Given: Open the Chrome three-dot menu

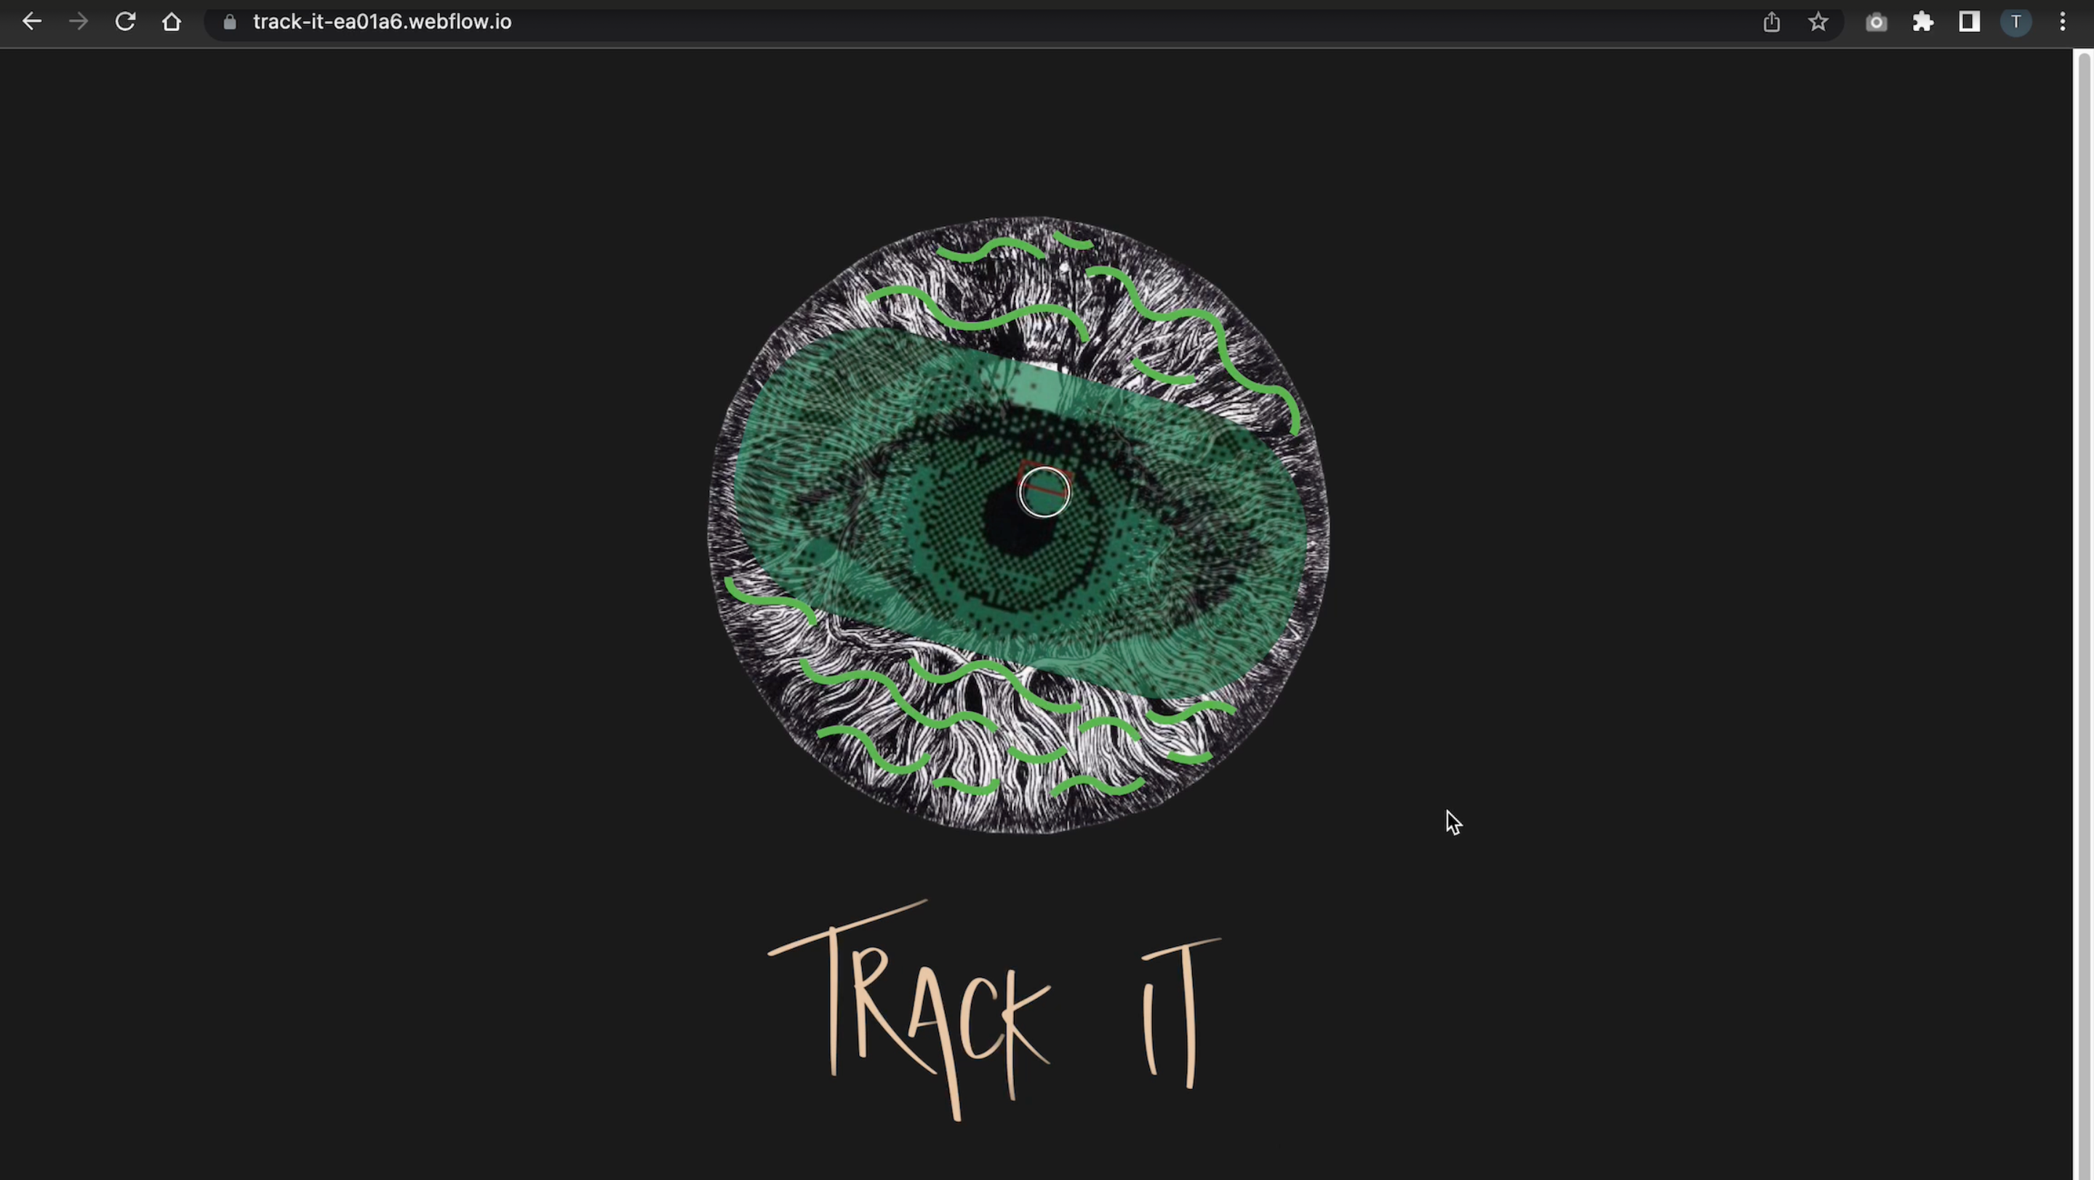Looking at the screenshot, I should pyautogui.click(x=2062, y=22).
